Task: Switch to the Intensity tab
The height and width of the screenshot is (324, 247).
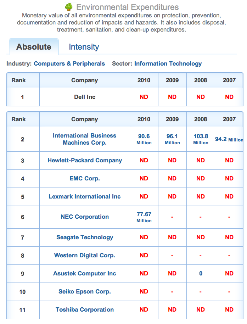Action: 84,47
